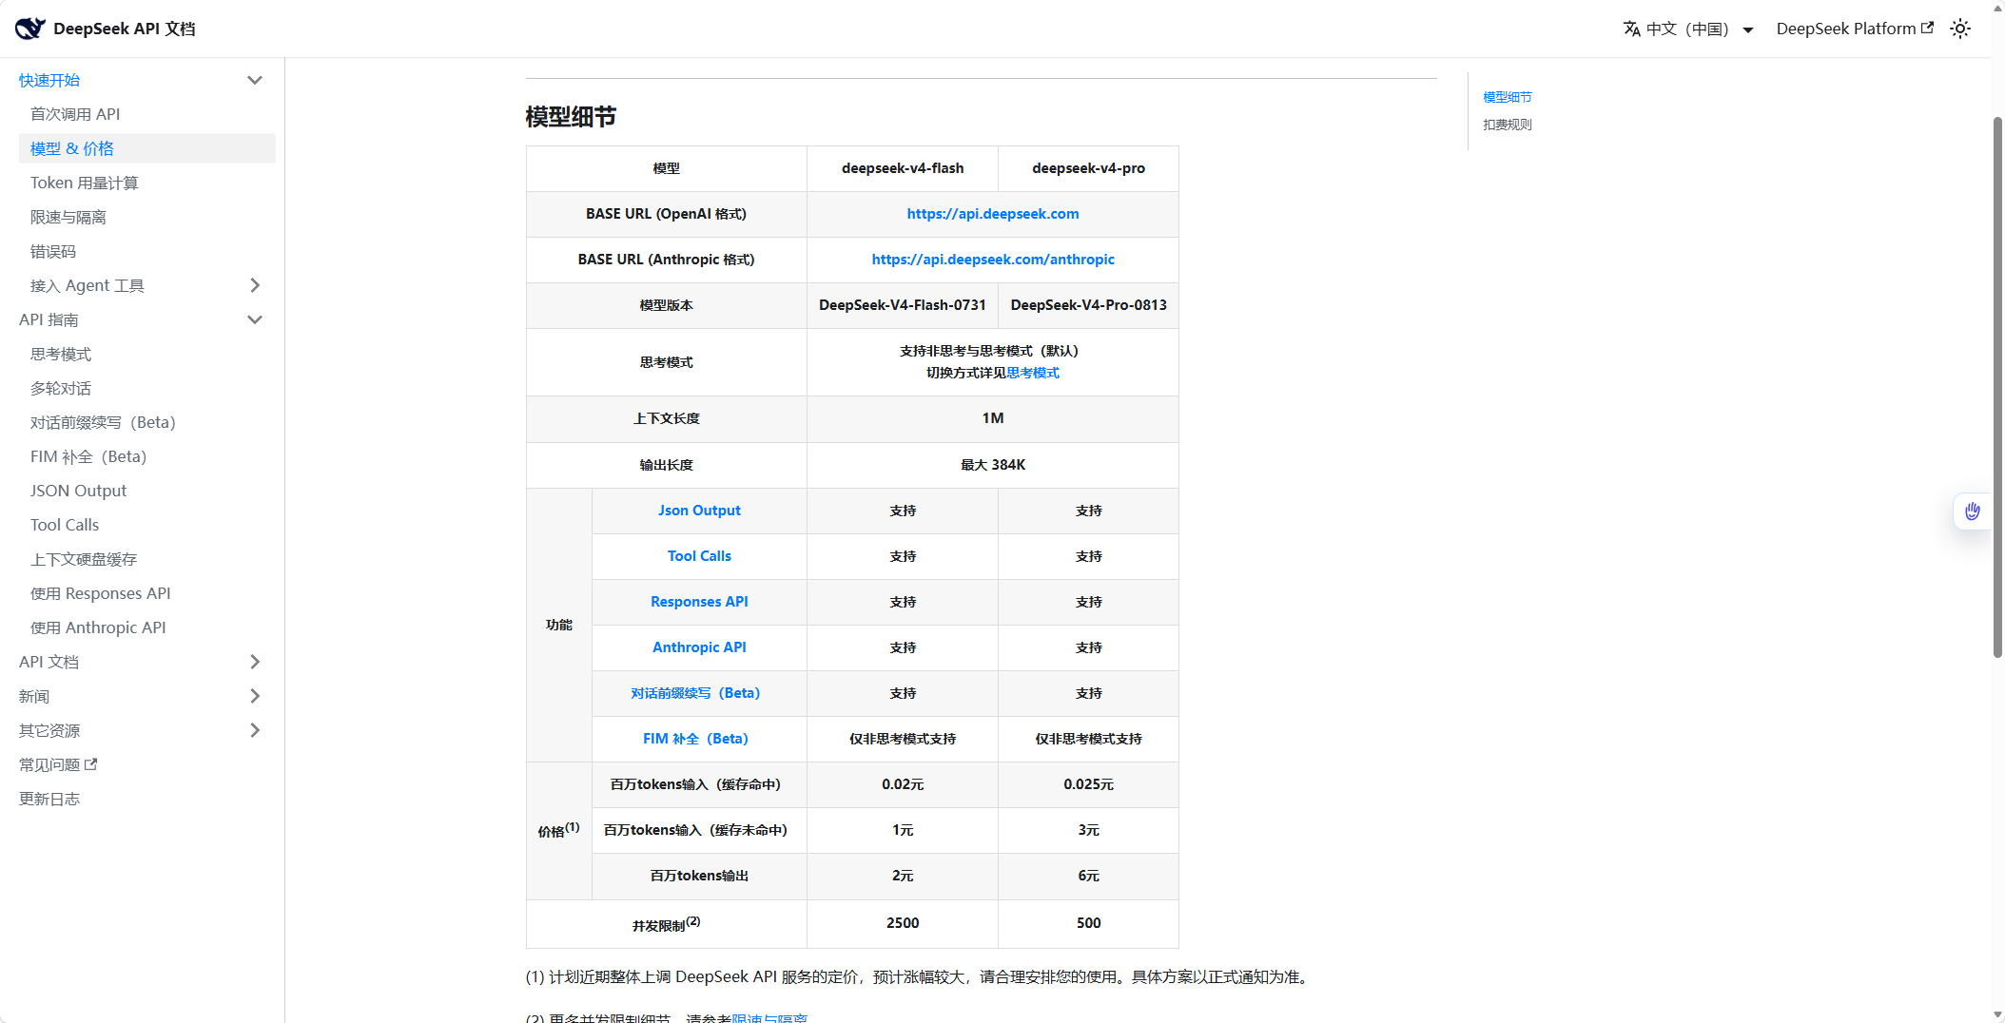Screen dimensions: 2005x1023
Task: Click DeepSeek API 文档 site title
Action: (x=125, y=29)
